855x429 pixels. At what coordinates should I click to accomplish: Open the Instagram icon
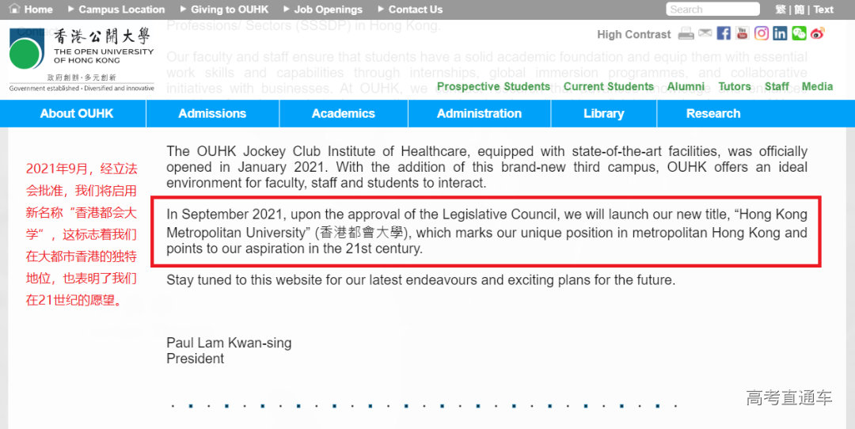click(762, 33)
